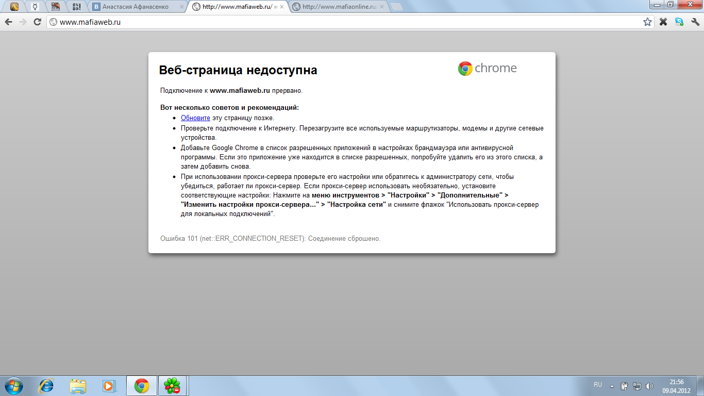Image resolution: width=704 pixels, height=396 pixels.
Task: Click the globe icon in the address bar
Action: 53,22
